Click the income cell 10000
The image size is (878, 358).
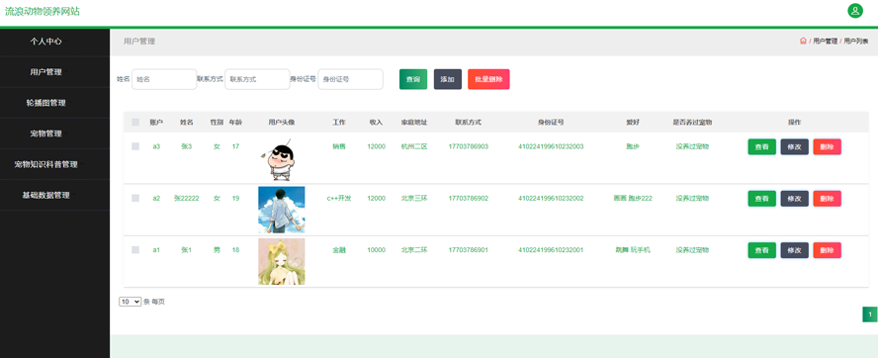tap(377, 250)
